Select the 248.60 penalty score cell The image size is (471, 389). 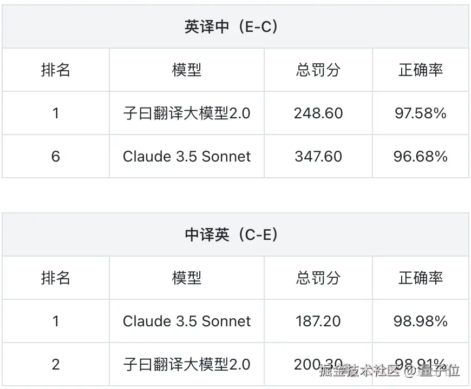pos(318,113)
